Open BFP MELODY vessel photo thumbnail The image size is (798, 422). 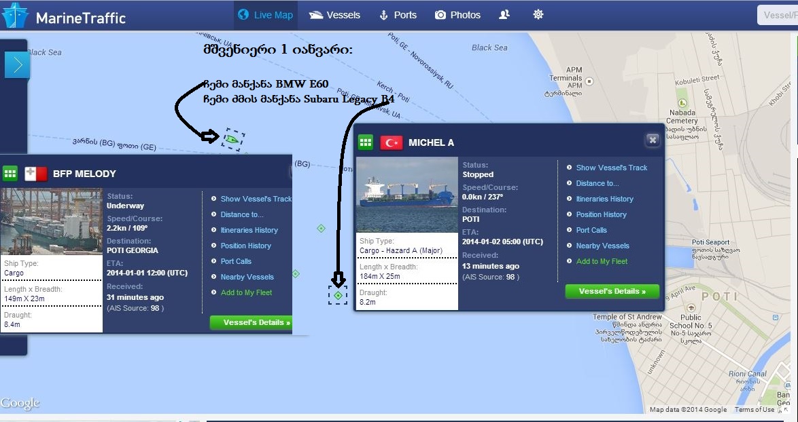point(52,221)
